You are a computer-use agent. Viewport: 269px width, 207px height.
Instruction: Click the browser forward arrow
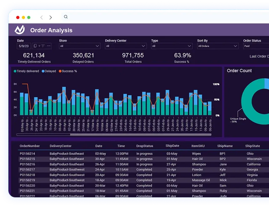click(x=51, y=17)
